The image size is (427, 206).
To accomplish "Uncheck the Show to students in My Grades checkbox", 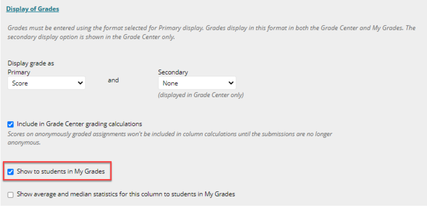I will (11, 172).
